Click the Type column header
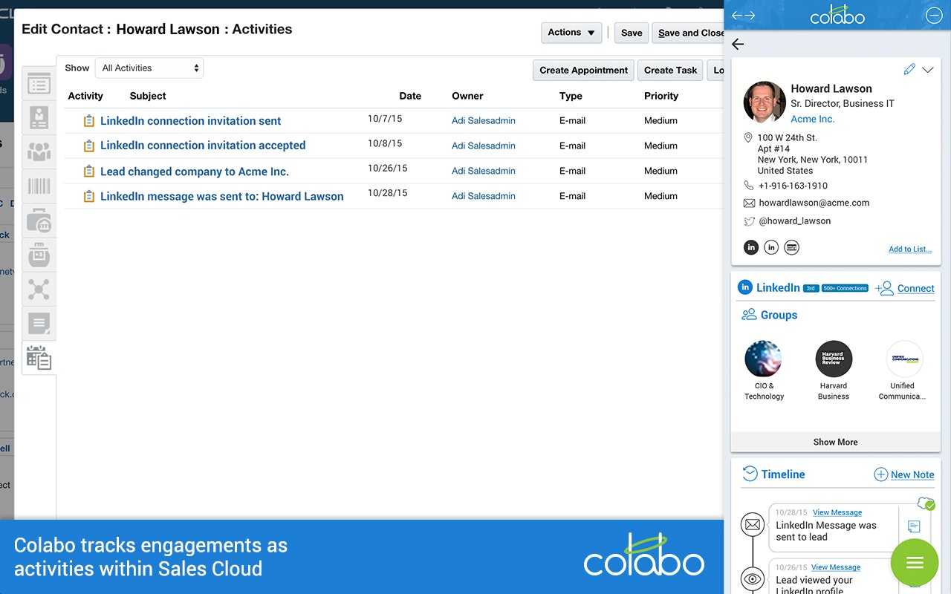The image size is (951, 594). [571, 96]
